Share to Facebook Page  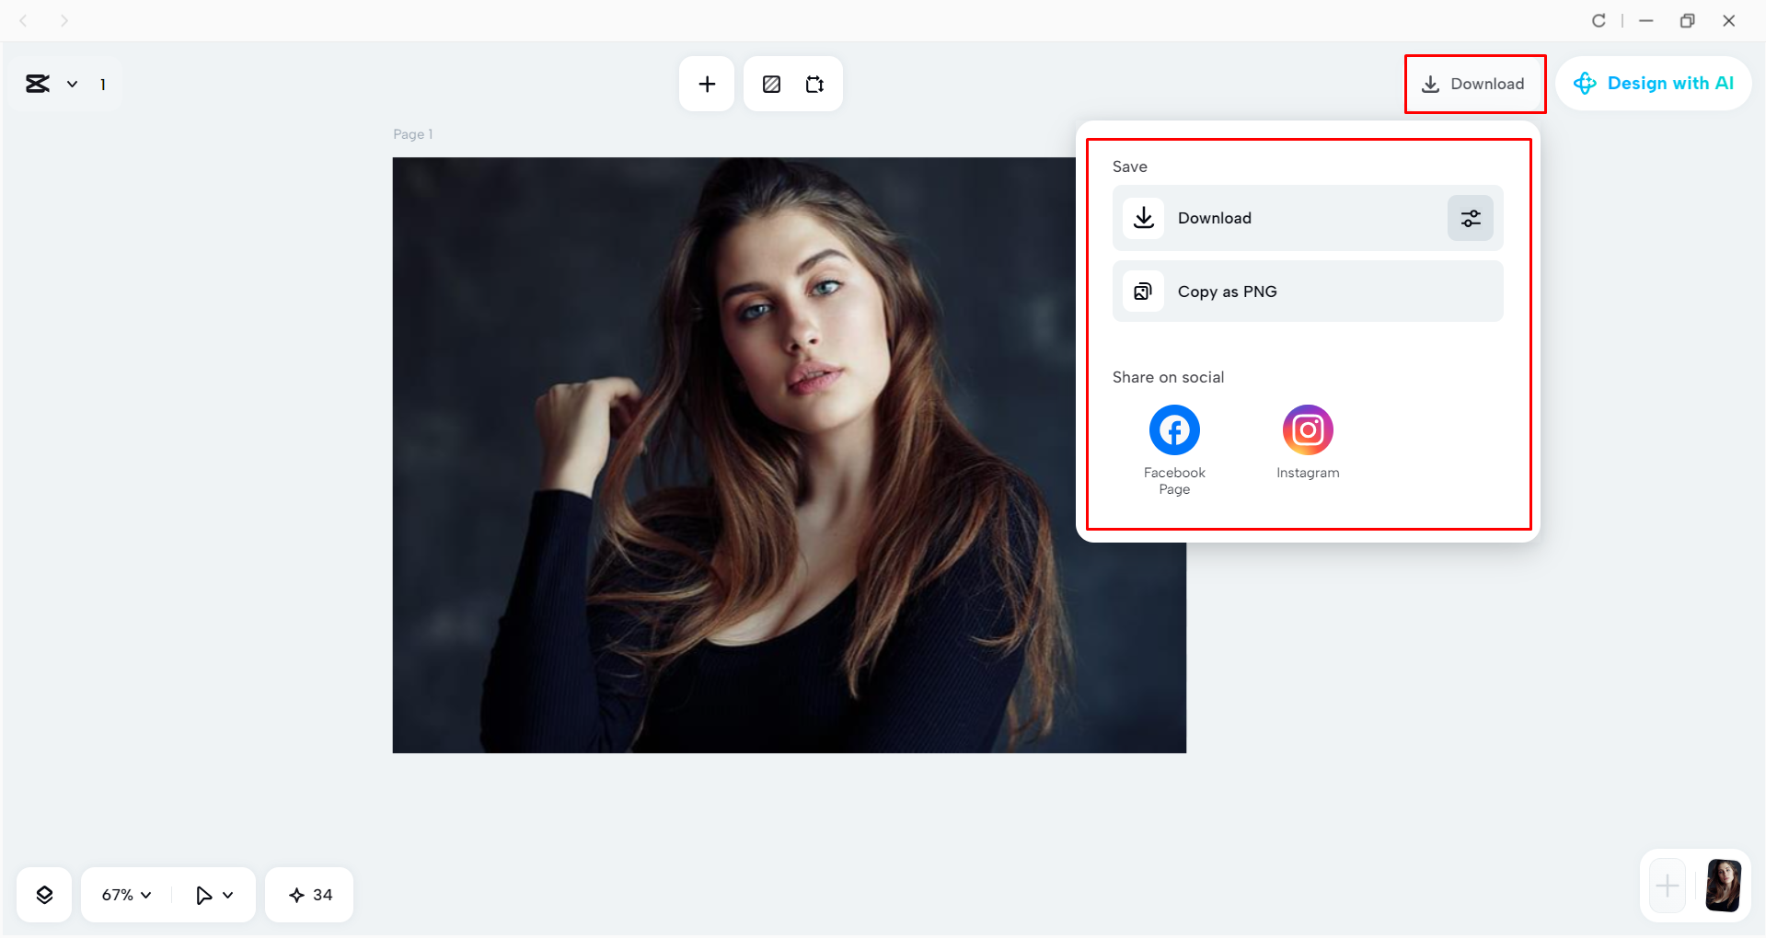1174,450
